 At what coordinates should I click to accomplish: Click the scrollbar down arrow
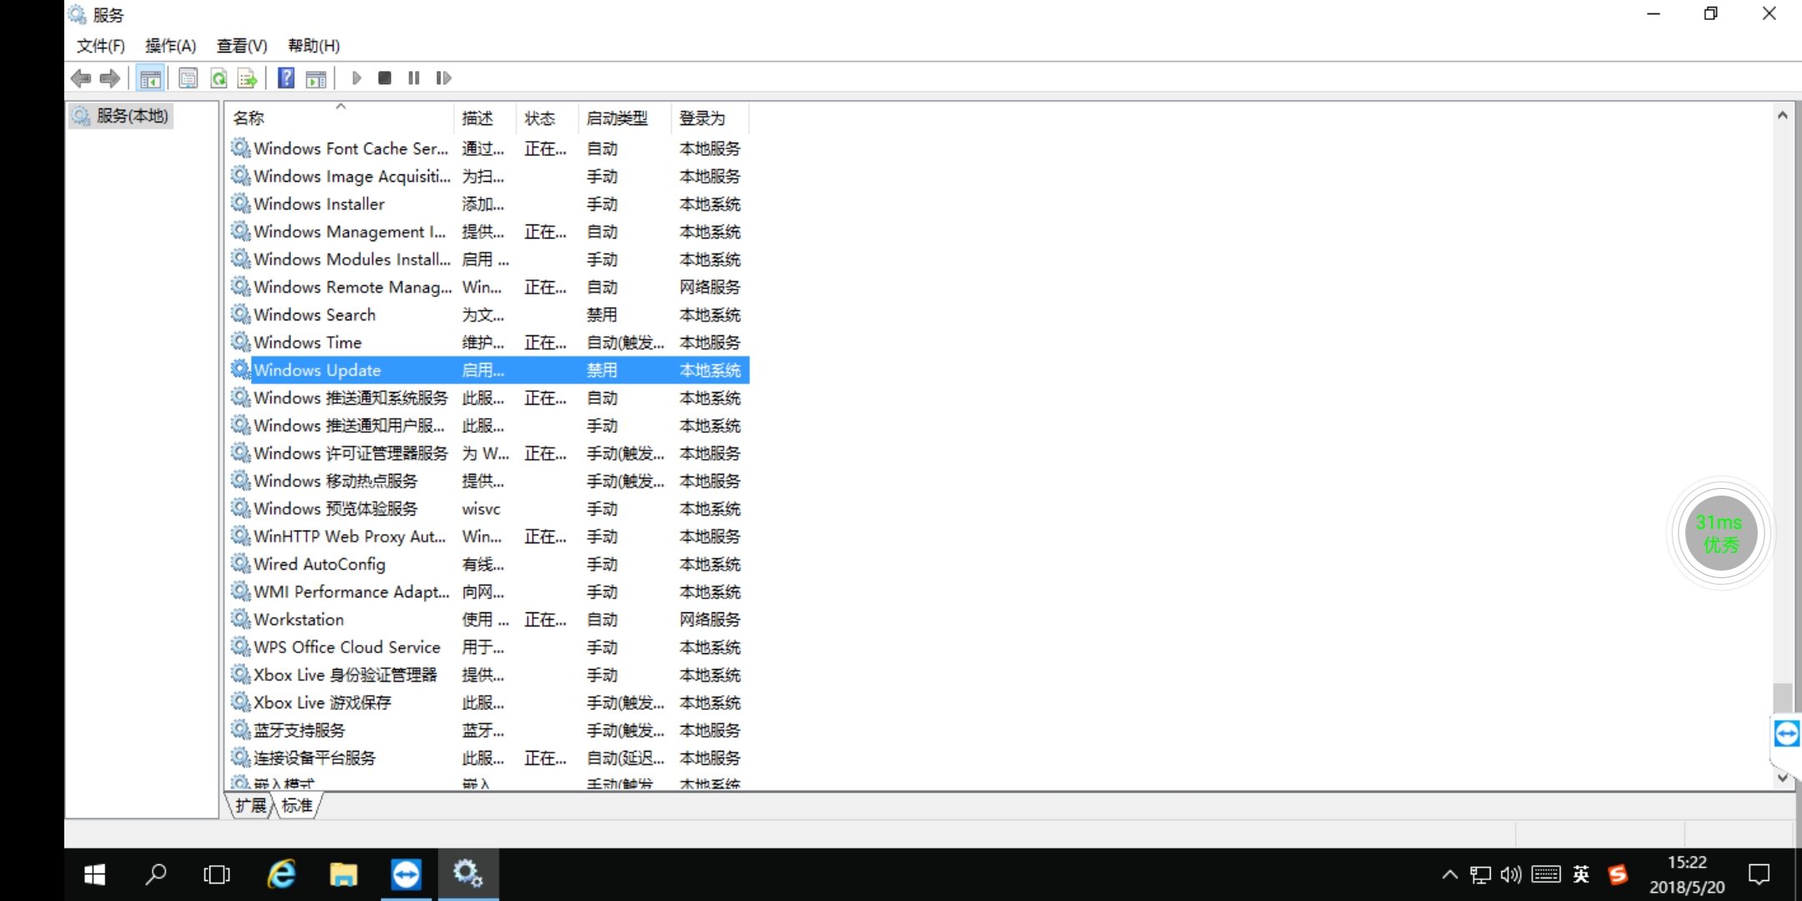(1782, 778)
